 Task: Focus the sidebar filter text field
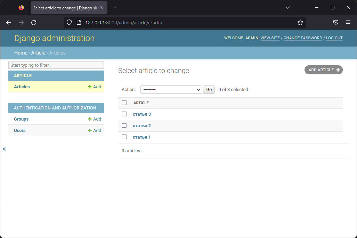[x=56, y=65]
